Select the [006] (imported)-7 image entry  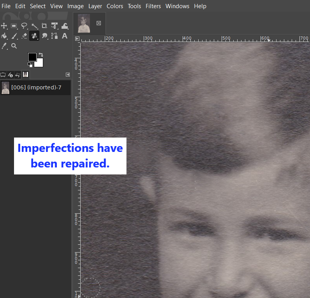point(35,87)
